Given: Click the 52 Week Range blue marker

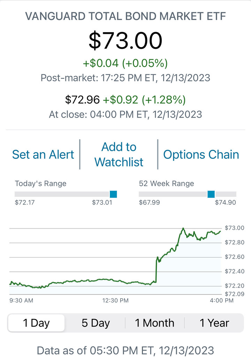Looking at the screenshot, I should click(x=211, y=194).
